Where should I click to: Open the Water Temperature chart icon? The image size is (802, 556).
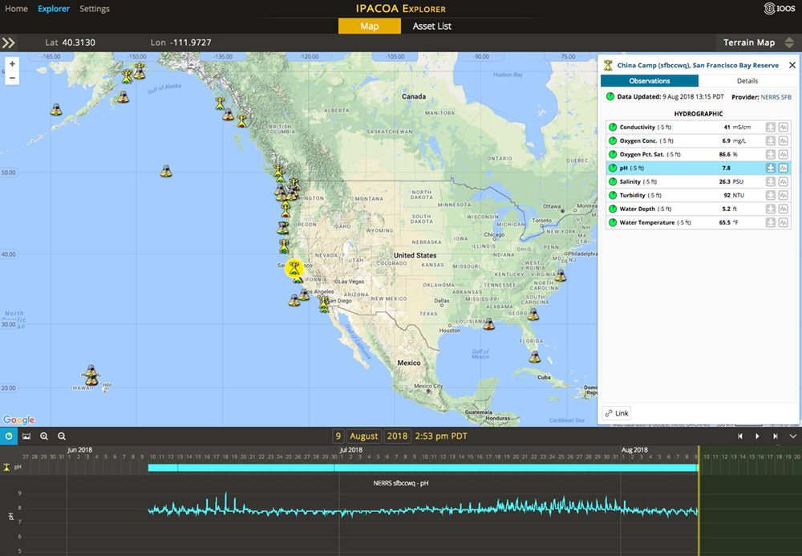point(783,222)
